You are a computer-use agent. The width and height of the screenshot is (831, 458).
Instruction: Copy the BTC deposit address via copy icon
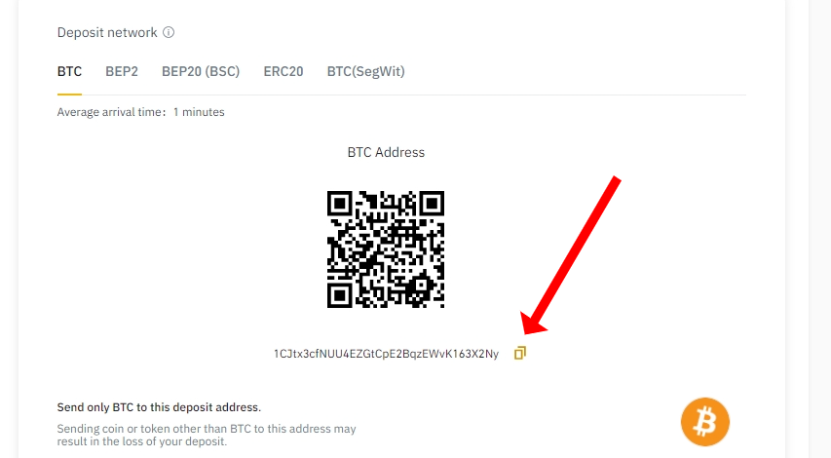[520, 353]
